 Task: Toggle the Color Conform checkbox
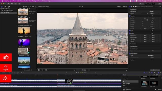[130, 53]
